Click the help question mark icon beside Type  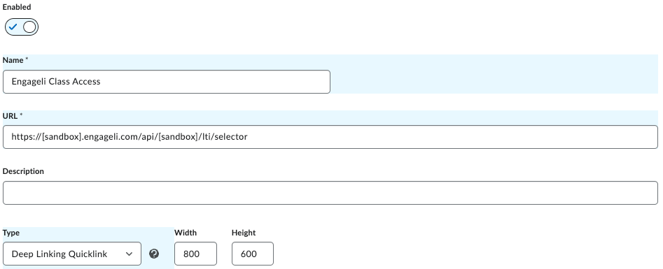tap(154, 254)
